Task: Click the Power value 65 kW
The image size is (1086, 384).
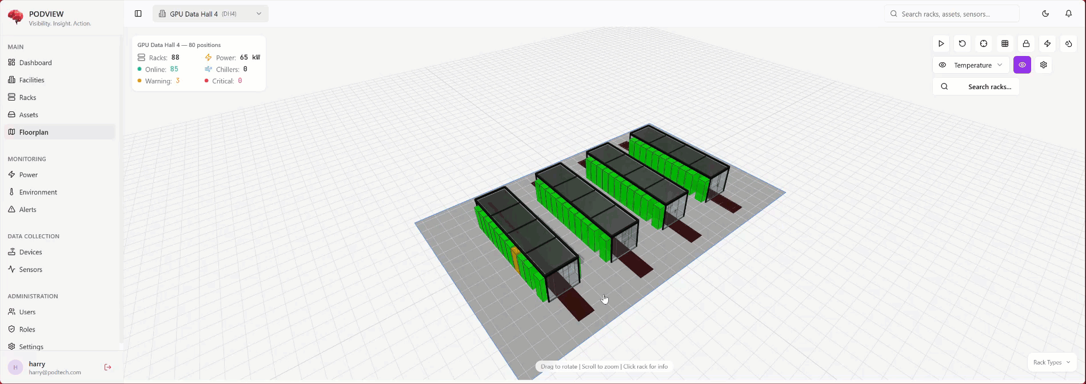Action: coord(250,58)
